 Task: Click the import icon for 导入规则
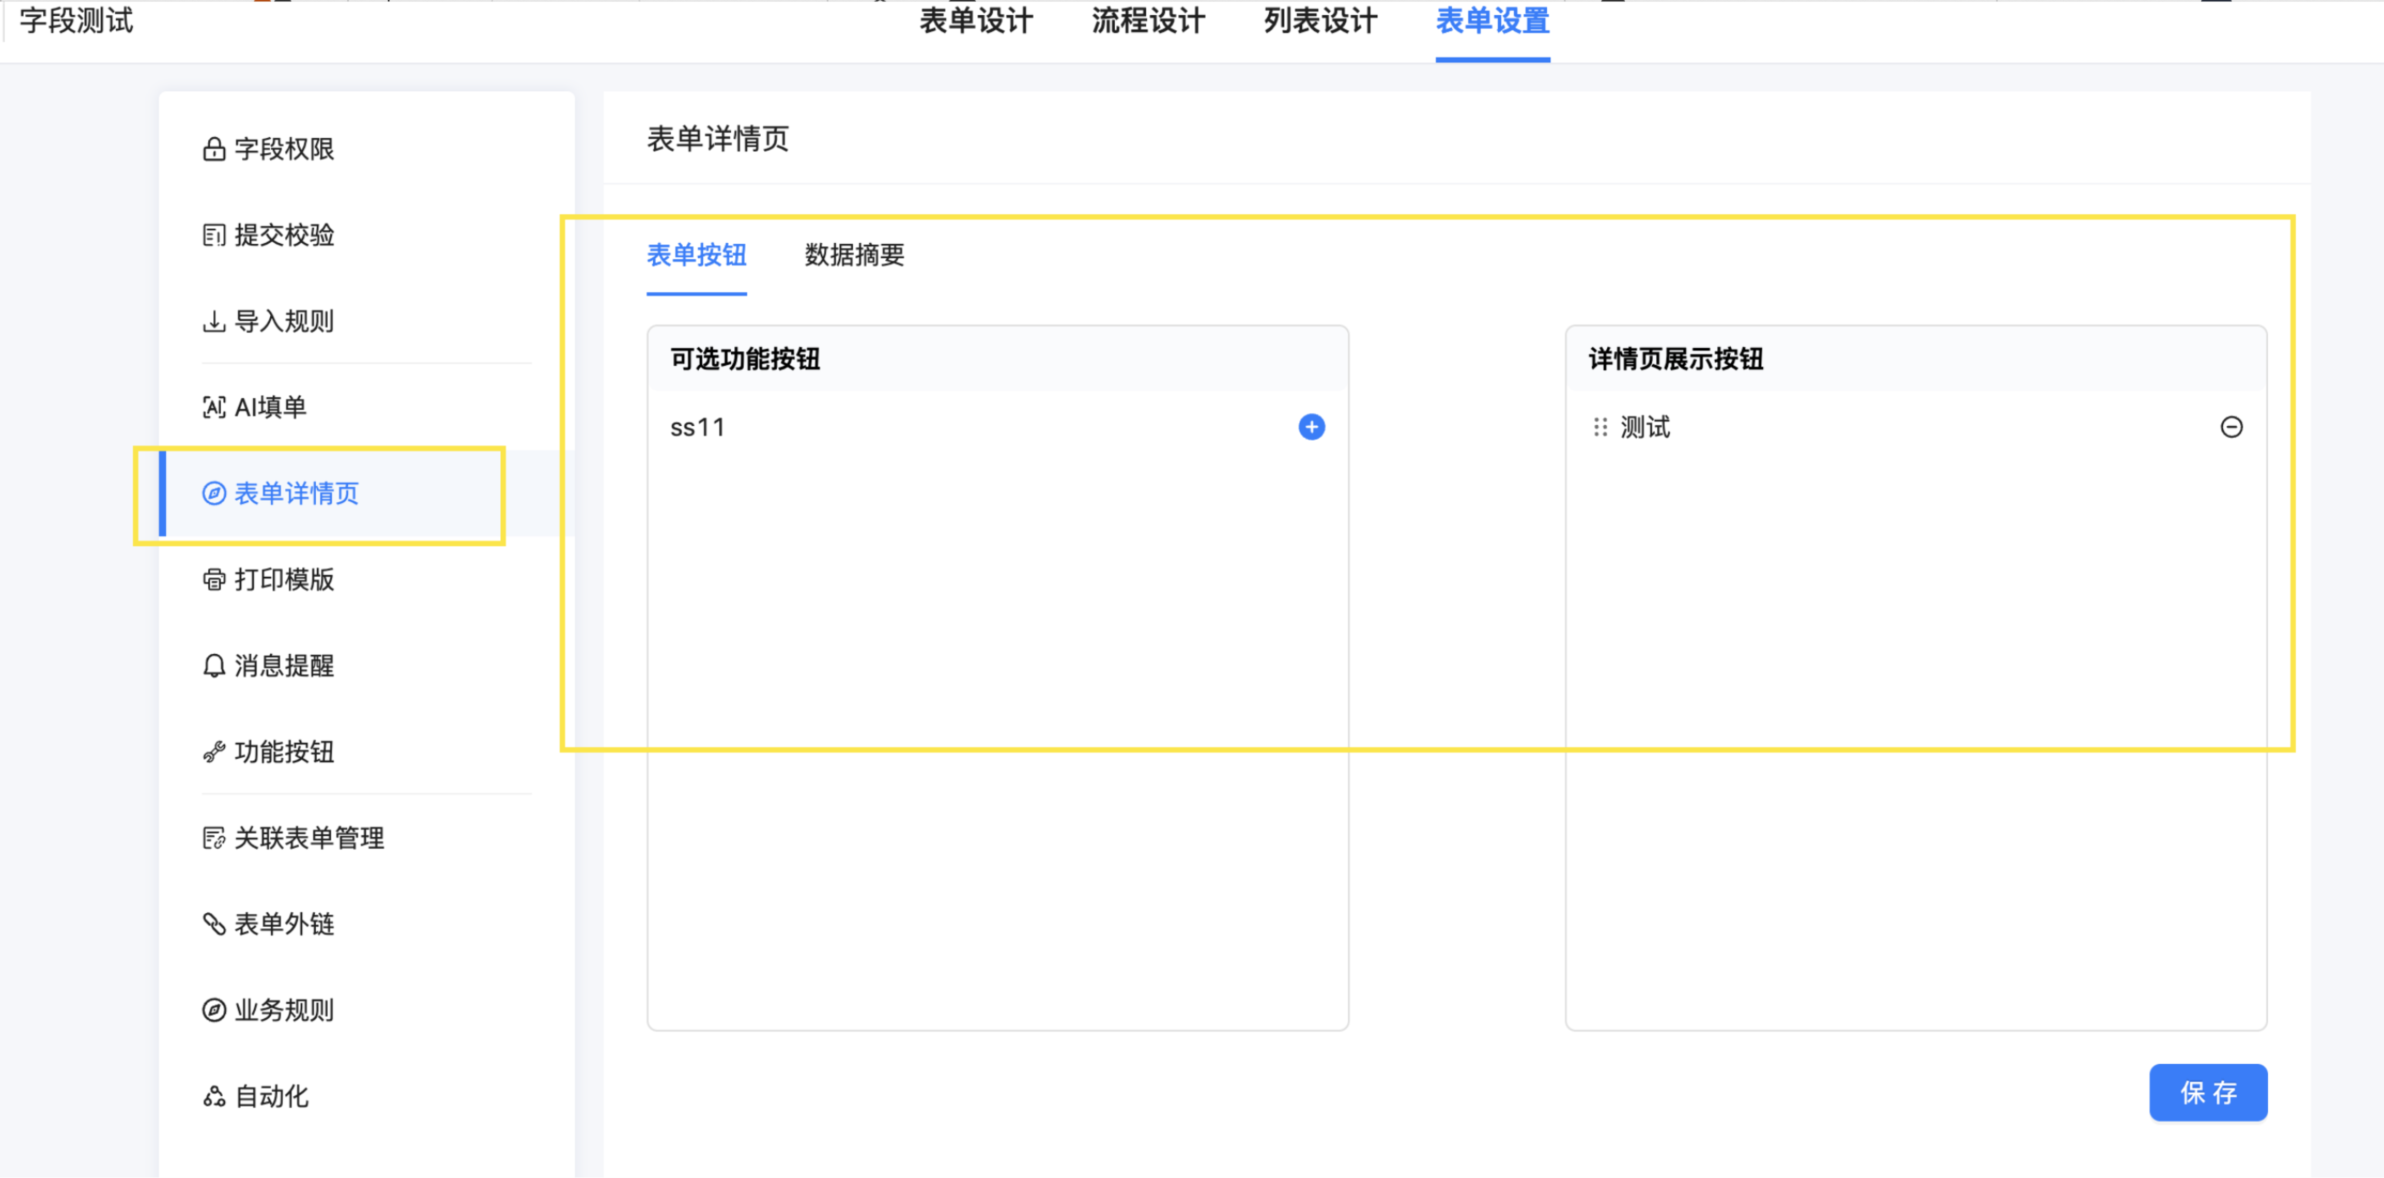[214, 321]
